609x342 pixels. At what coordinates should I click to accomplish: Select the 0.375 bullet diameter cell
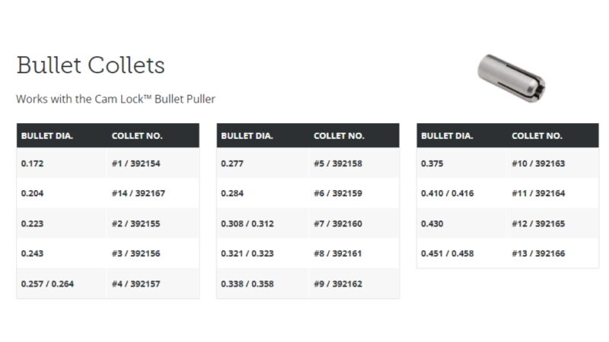[432, 163]
